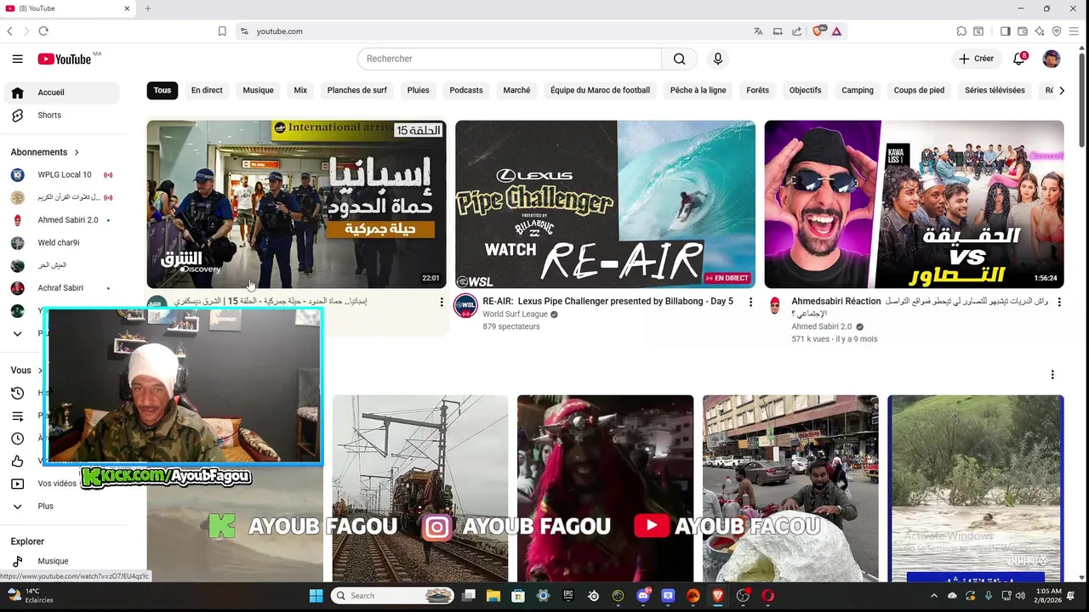Open Achraf Sabiri subscription

click(62, 289)
